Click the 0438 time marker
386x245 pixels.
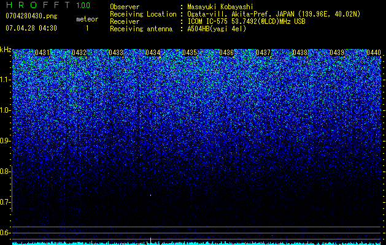[300, 53]
